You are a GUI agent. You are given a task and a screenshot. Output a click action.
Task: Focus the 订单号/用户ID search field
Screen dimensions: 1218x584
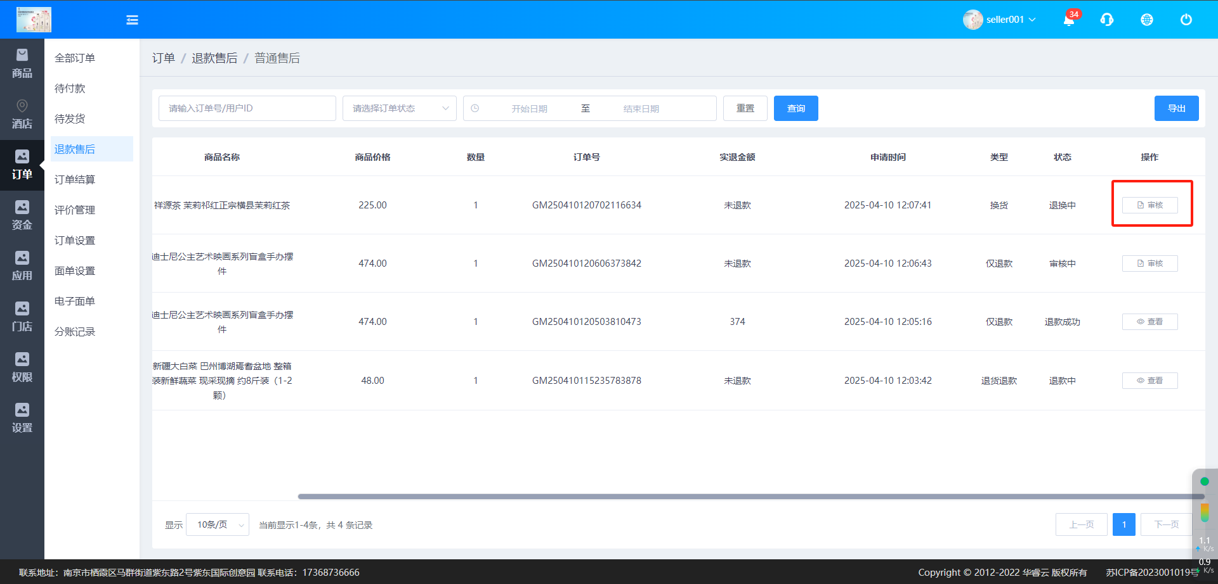(x=247, y=108)
